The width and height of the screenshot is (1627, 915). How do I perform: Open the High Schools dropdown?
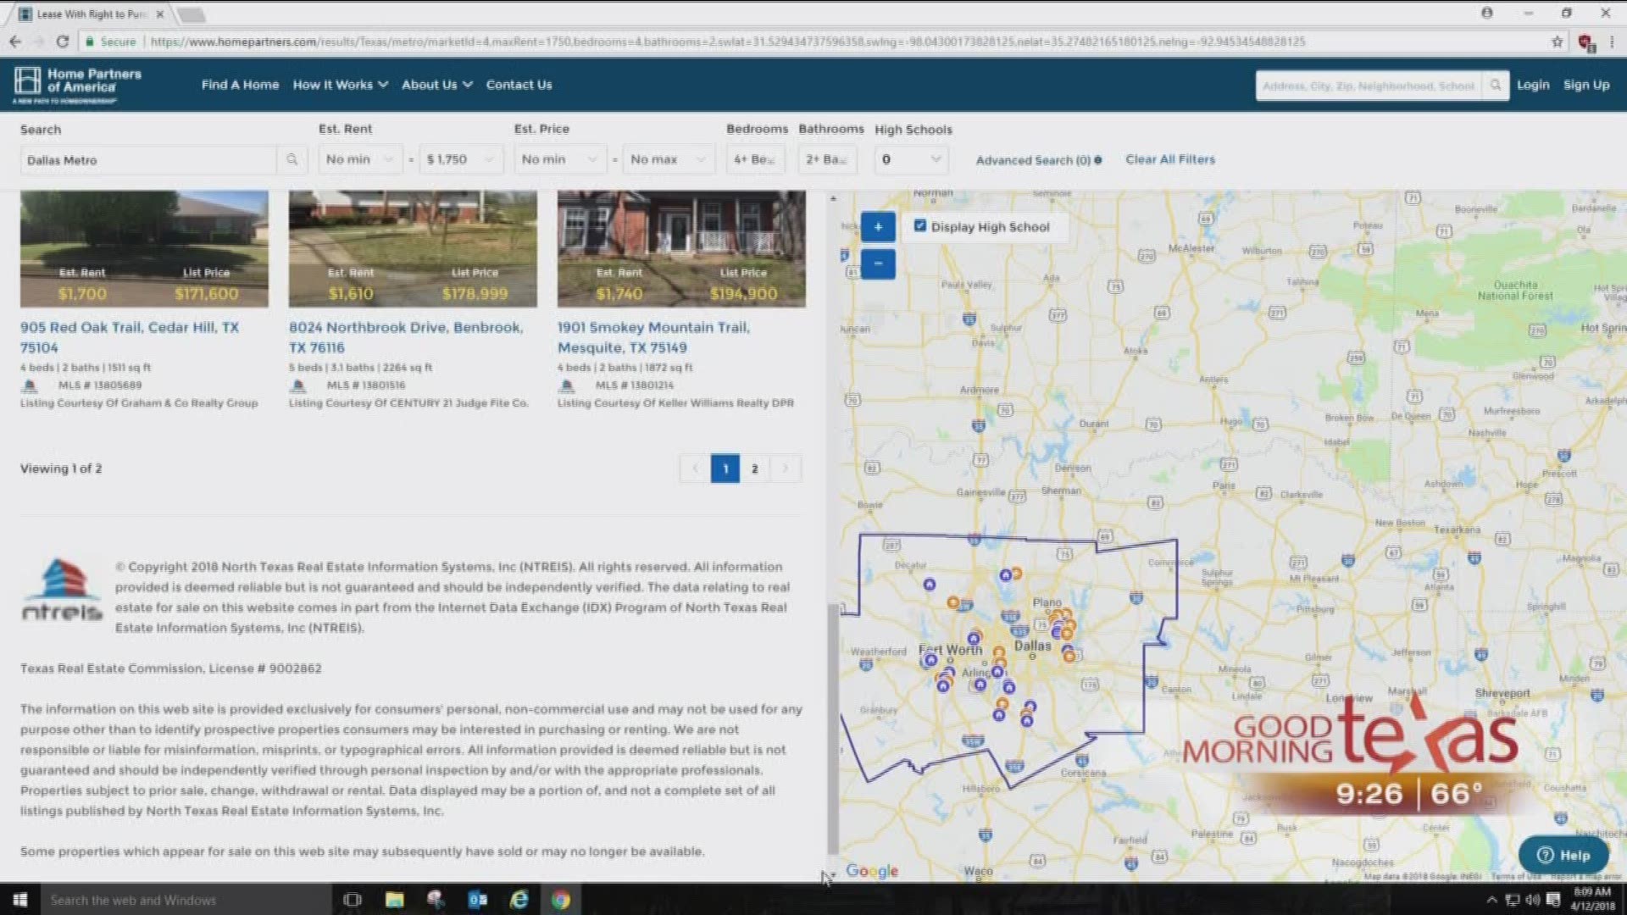pyautogui.click(x=911, y=159)
